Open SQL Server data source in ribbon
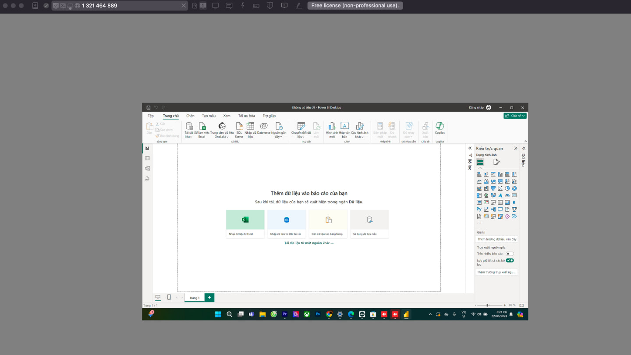631x355 pixels. [x=239, y=130]
